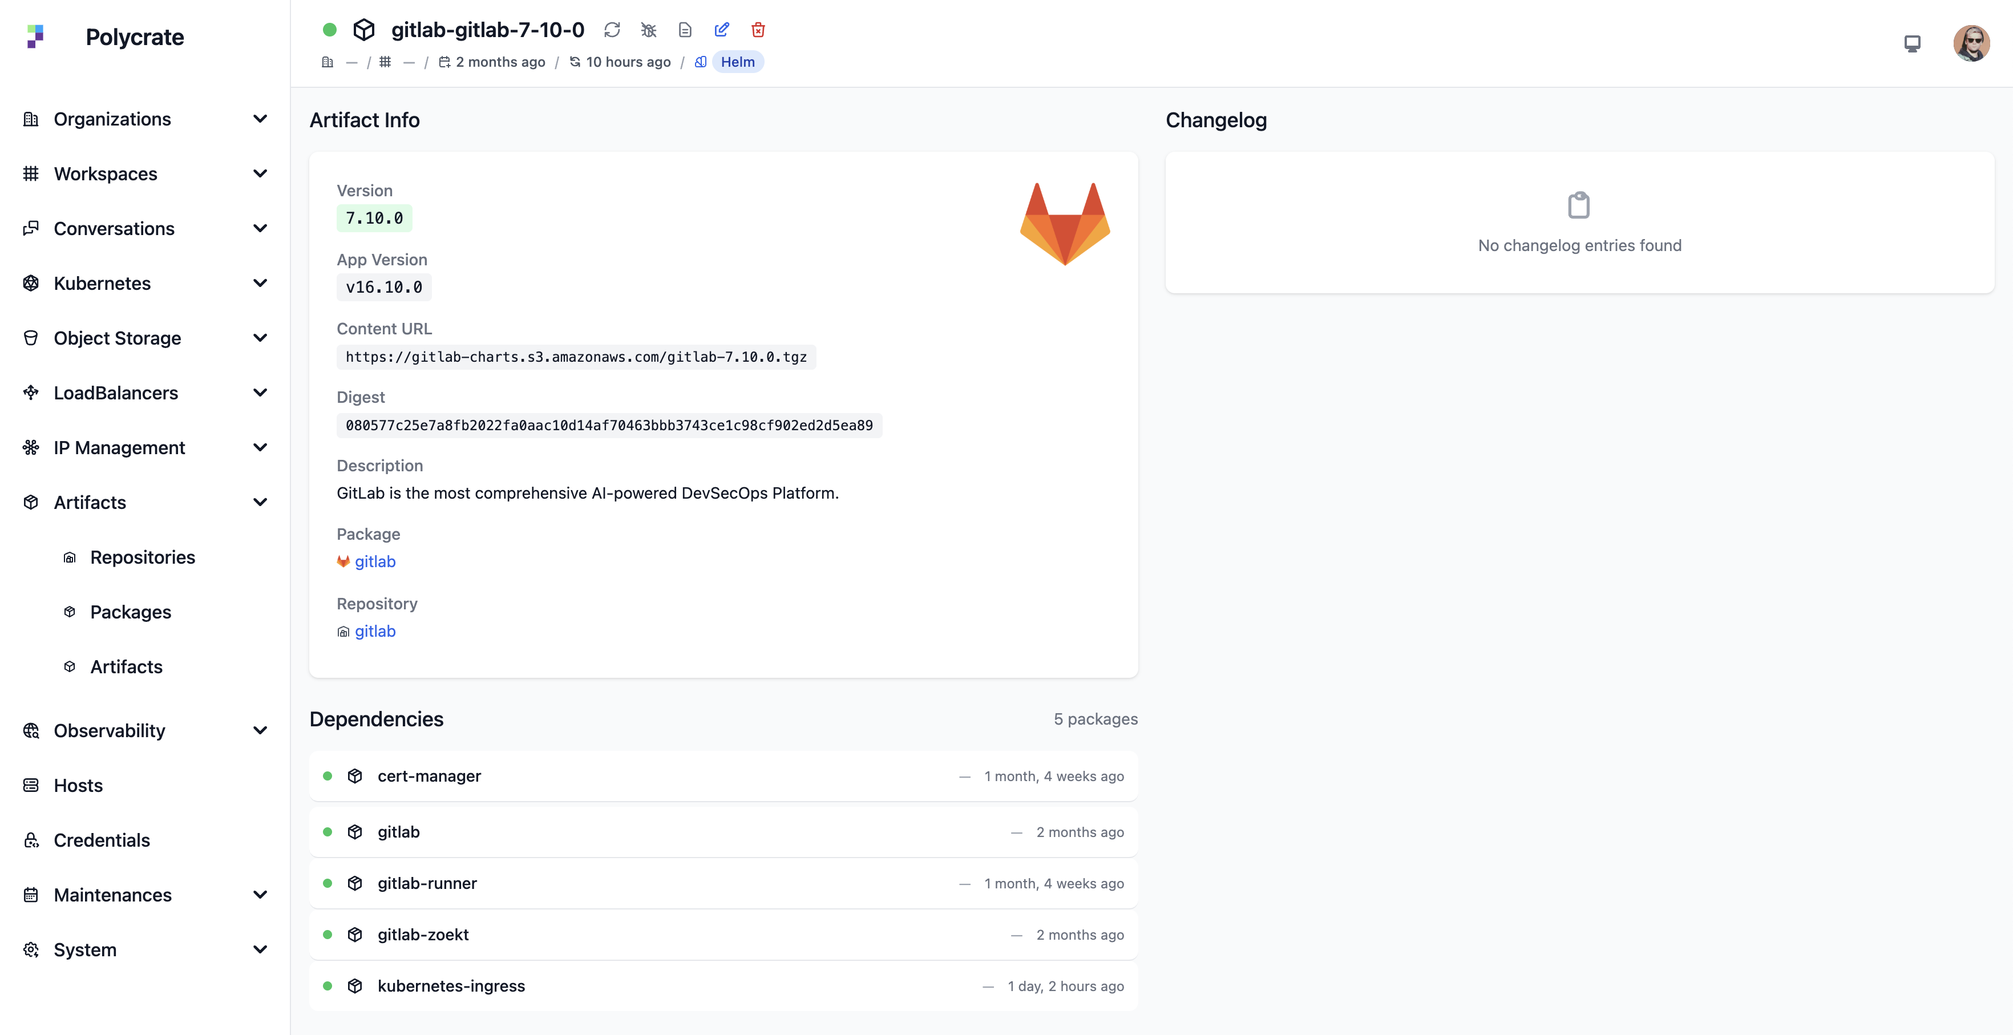This screenshot has width=2013, height=1035.
Task: Expand the Kubernetes section chevron
Action: [260, 283]
